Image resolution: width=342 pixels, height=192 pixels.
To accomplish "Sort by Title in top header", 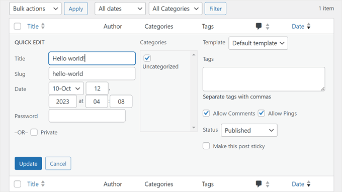I will [33, 26].
